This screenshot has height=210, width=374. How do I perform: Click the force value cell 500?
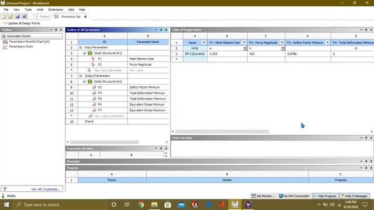pos(266,54)
